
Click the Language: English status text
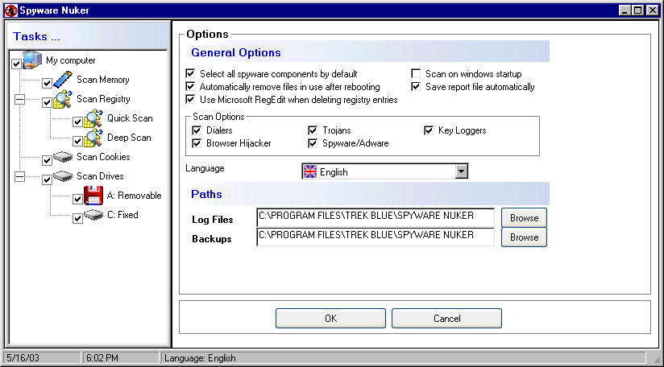point(200,358)
